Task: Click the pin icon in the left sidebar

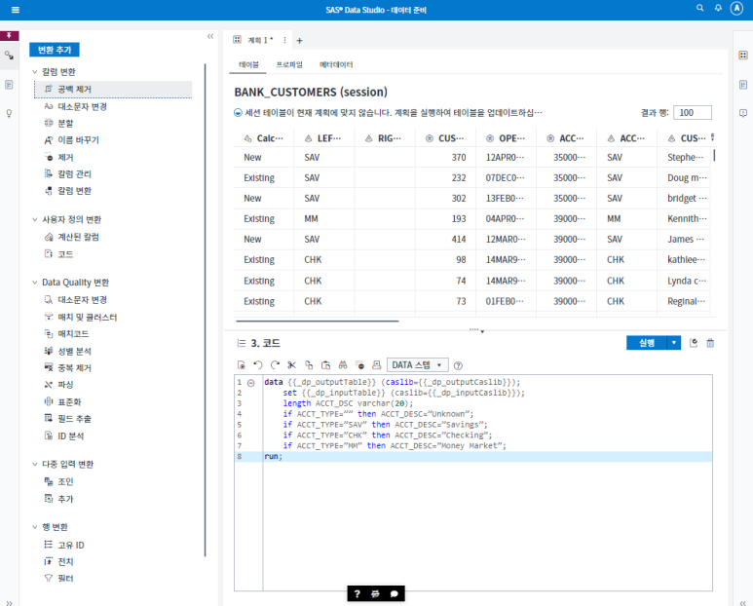Action: click(x=9, y=35)
